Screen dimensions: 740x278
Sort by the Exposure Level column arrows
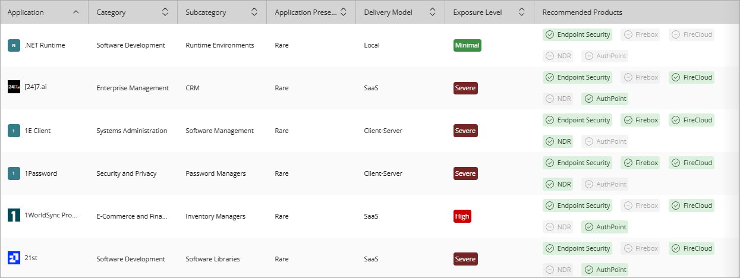click(x=521, y=12)
